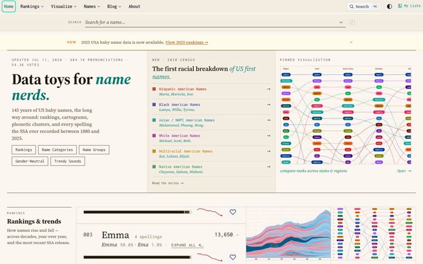The image size is (423, 264).
Task: Click the Gender-Neutral button
Action: [x=30, y=161]
